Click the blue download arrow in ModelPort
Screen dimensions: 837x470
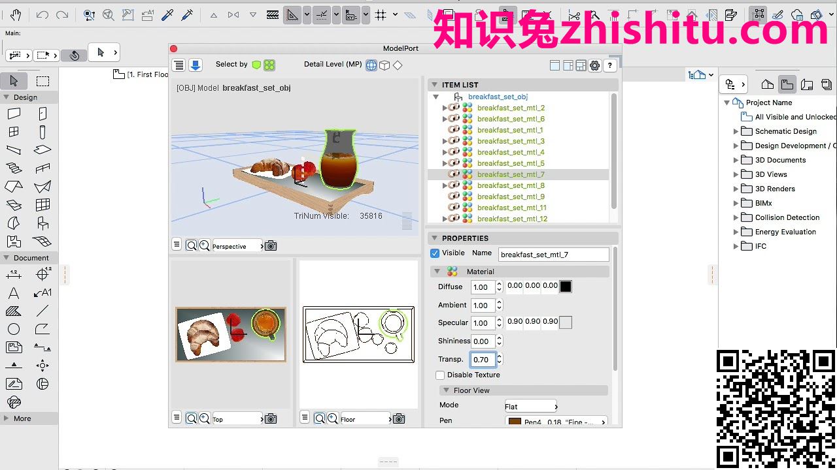coord(195,65)
